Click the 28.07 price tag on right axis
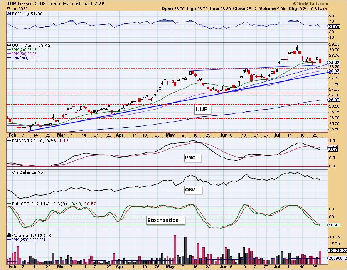The width and height of the screenshot is (347, 270). coord(334,71)
